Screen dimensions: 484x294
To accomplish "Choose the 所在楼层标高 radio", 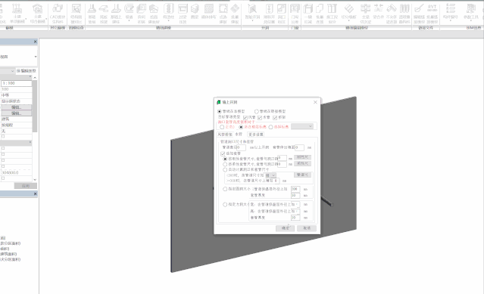I will pyautogui.click(x=241, y=127).
